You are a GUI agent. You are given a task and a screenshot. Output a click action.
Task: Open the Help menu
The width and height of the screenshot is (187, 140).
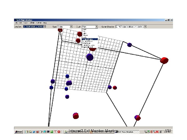[45, 23]
